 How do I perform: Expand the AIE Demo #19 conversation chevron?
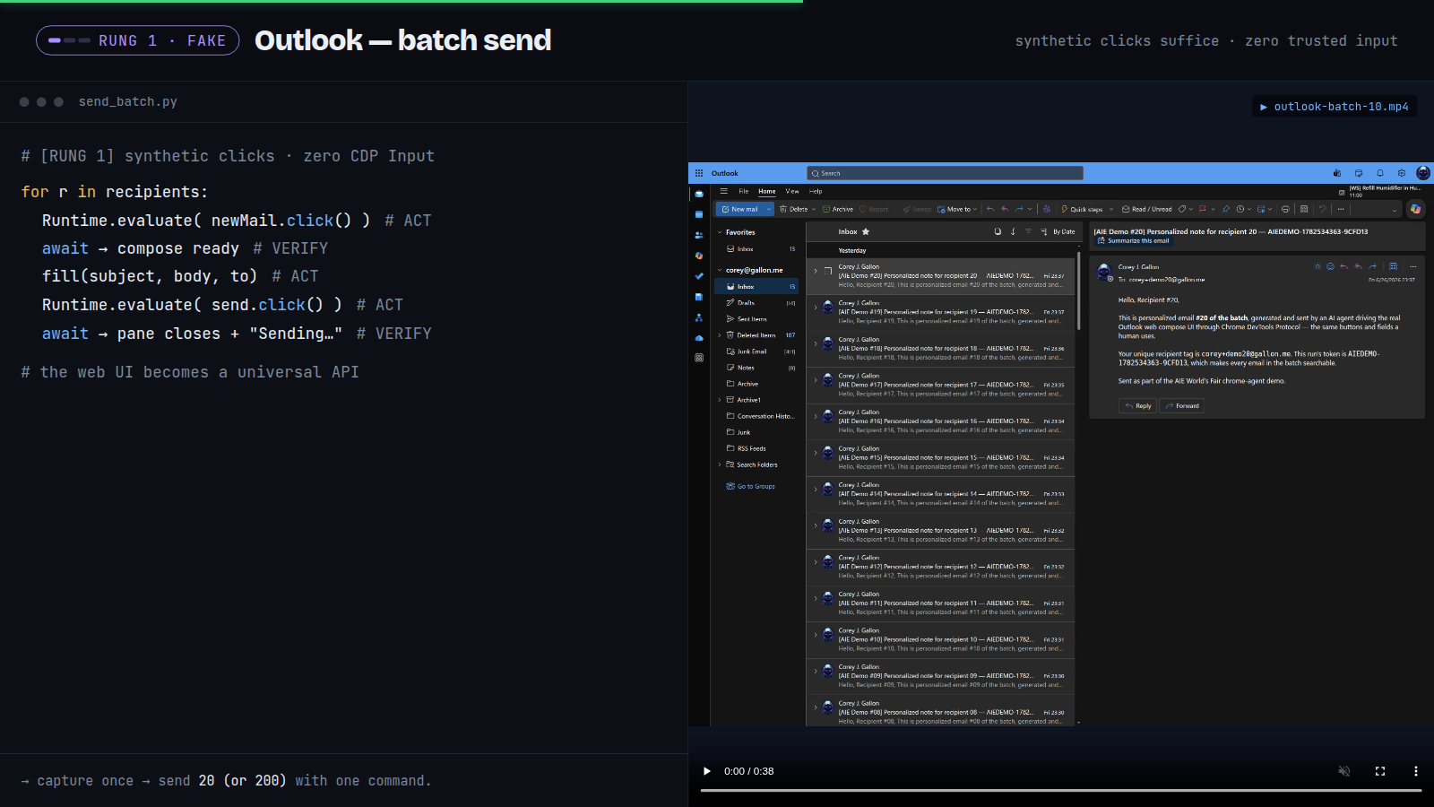pyautogui.click(x=815, y=307)
